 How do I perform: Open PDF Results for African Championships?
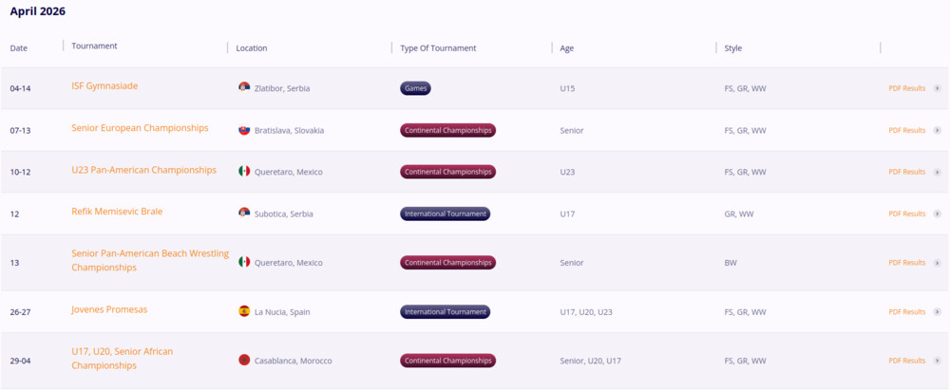[x=906, y=361]
